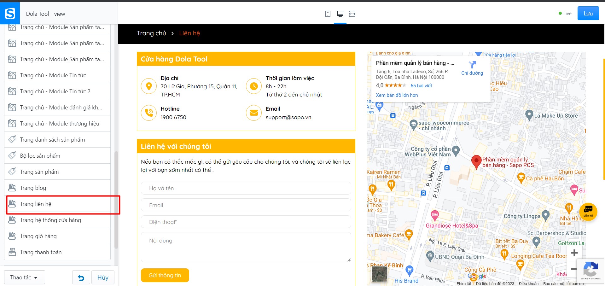Click the Sci Barbershop & Studio pin

click(536, 242)
